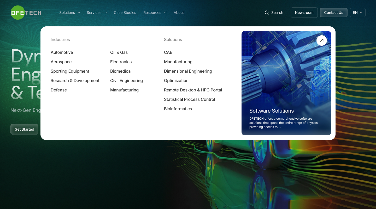The width and height of the screenshot is (376, 209).
Task: Open the Software Solutions featured card image
Action: [x=286, y=83]
